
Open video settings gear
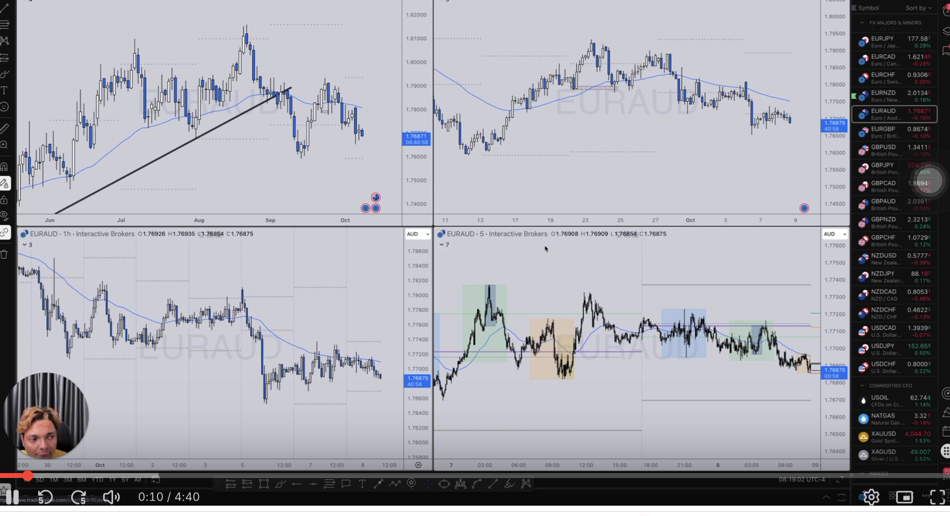pyautogui.click(x=871, y=497)
